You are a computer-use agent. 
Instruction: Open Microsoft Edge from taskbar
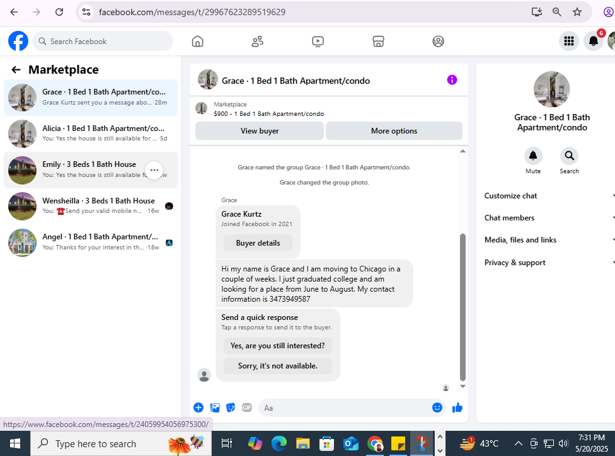[279, 443]
